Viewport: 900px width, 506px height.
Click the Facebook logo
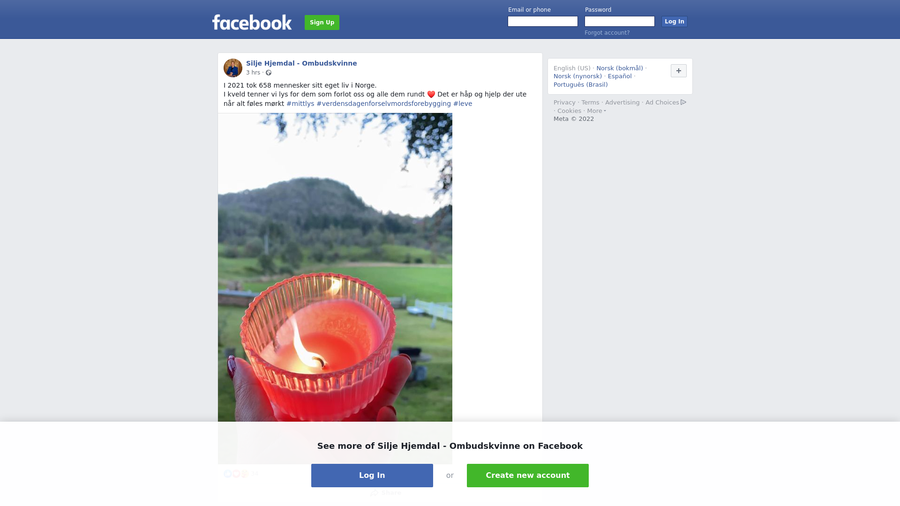coord(252,22)
